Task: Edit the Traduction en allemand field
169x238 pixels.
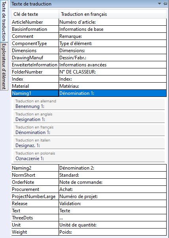Action: (89, 104)
